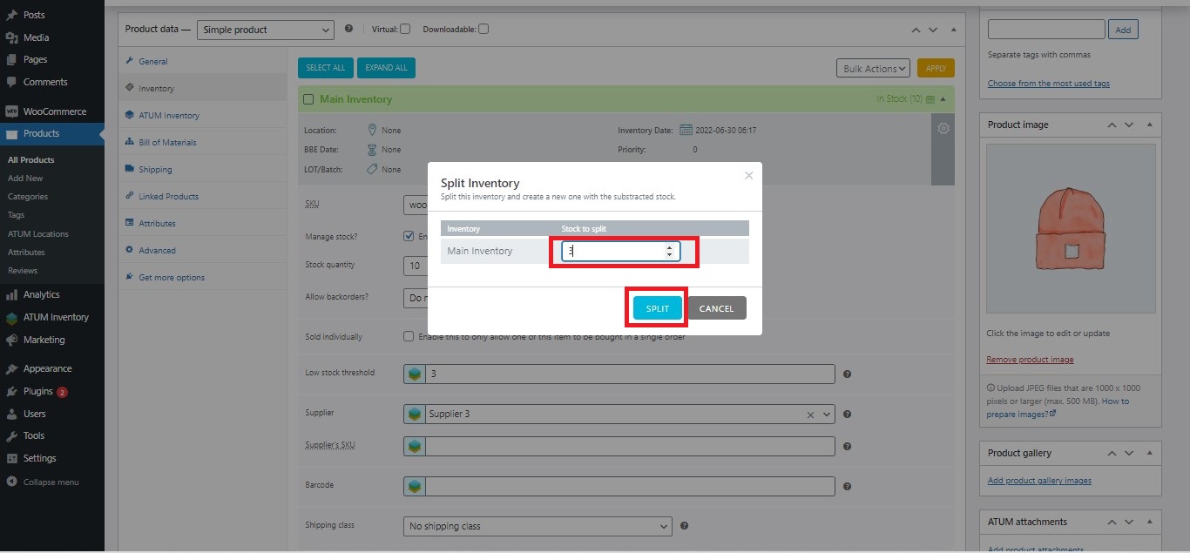The image size is (1190, 553).
Task: Click CANCEL in the Split Inventory dialog
Action: pos(717,308)
